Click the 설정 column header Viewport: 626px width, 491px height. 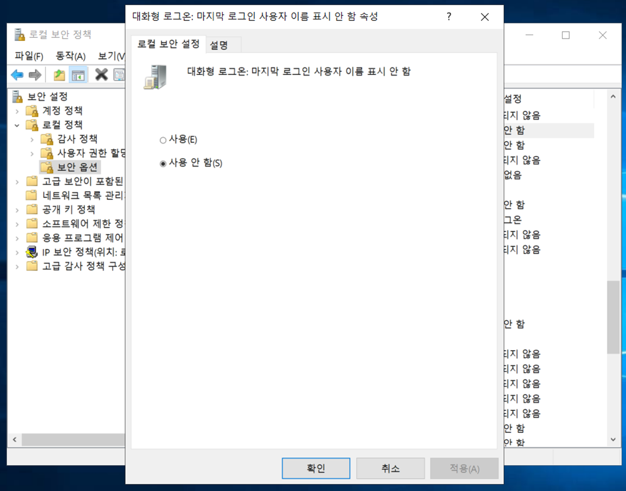click(549, 99)
